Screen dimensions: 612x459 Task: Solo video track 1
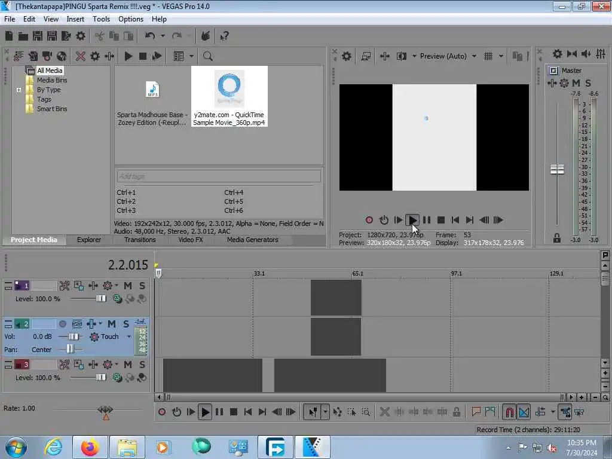coord(142,286)
